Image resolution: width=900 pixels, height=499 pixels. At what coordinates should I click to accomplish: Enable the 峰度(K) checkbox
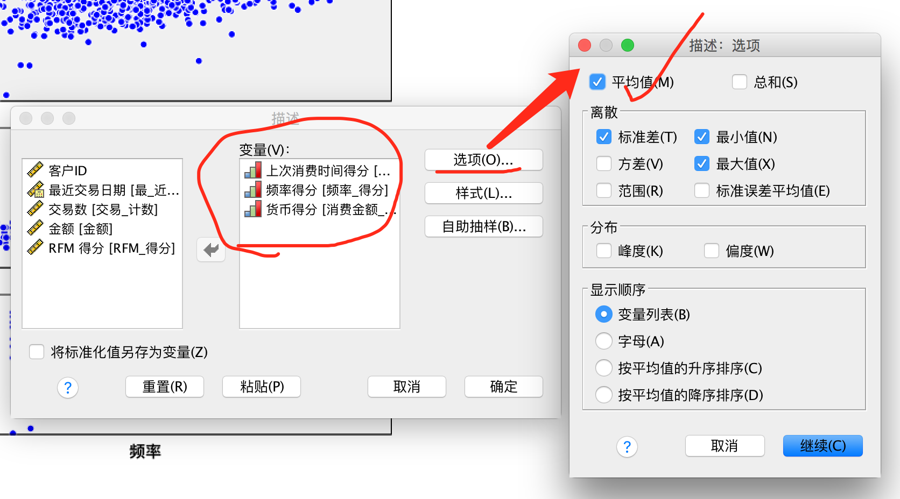click(604, 251)
